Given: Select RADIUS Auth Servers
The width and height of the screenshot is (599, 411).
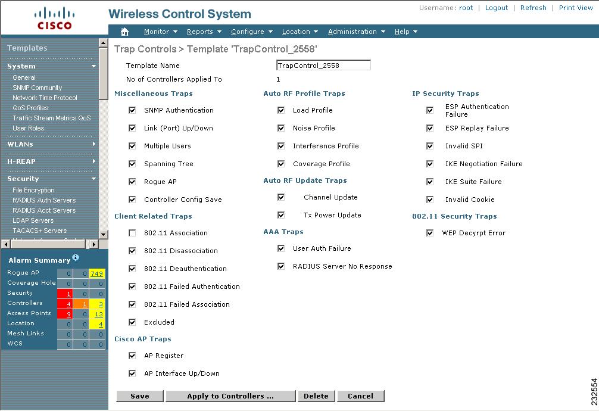Looking at the screenshot, I should click(44, 200).
